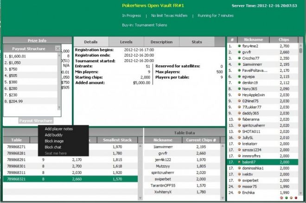Sort player list by Nickname column header
Image resolution: width=306 pixels, height=203 pixels.
253,39
